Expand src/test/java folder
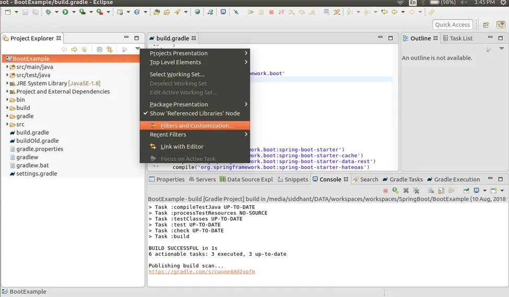 pos(7,75)
